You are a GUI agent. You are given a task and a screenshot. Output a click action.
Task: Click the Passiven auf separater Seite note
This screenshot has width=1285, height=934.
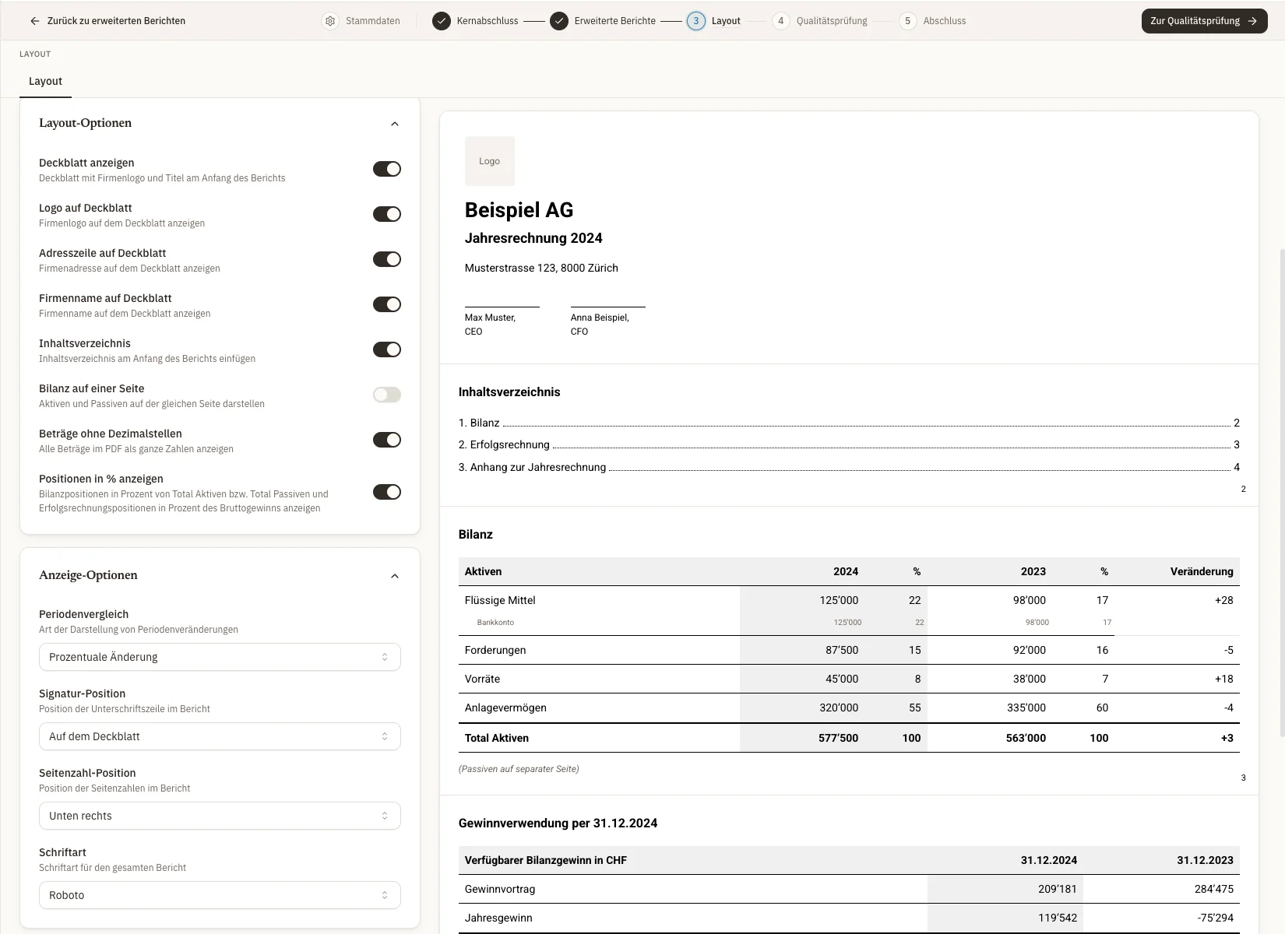point(519,769)
